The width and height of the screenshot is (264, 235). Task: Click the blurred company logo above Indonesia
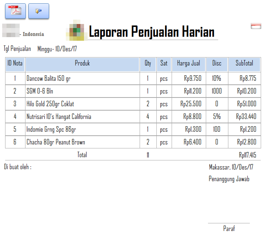[x=11, y=30]
